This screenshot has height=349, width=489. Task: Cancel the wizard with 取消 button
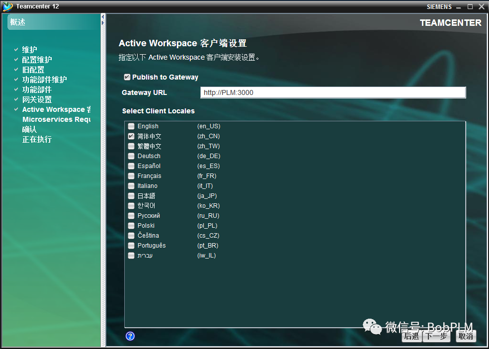pos(466,336)
